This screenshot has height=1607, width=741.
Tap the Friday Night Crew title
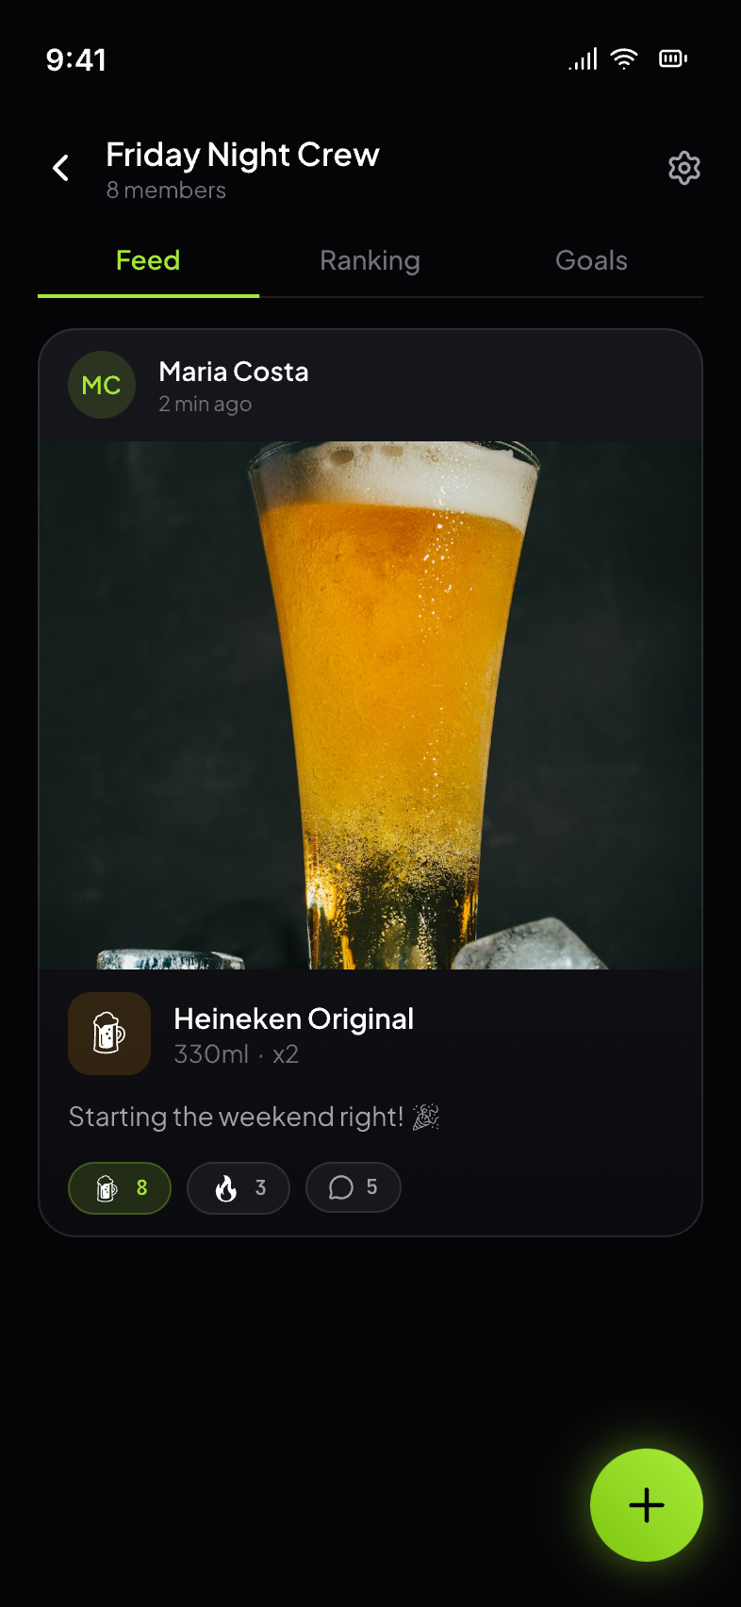(x=242, y=155)
